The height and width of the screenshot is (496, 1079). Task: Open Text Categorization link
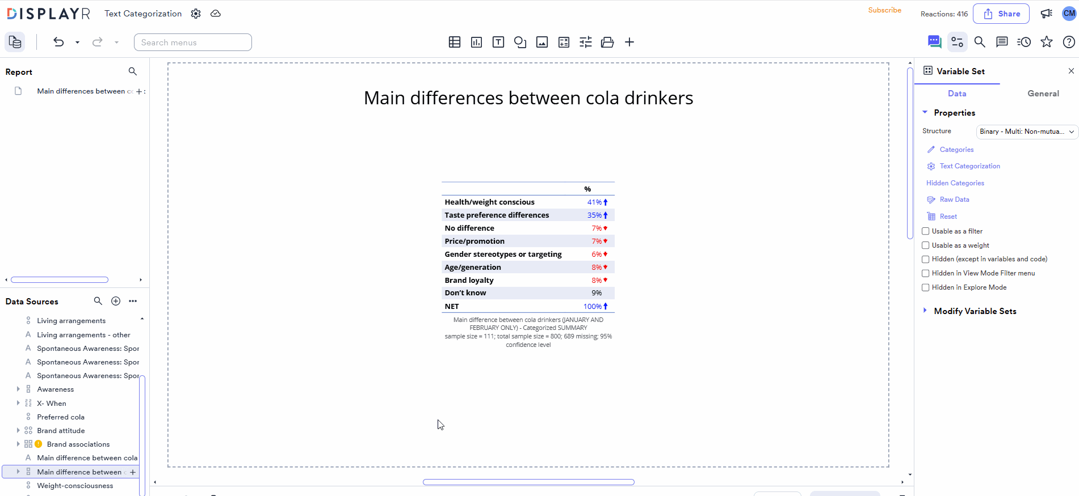click(x=969, y=166)
